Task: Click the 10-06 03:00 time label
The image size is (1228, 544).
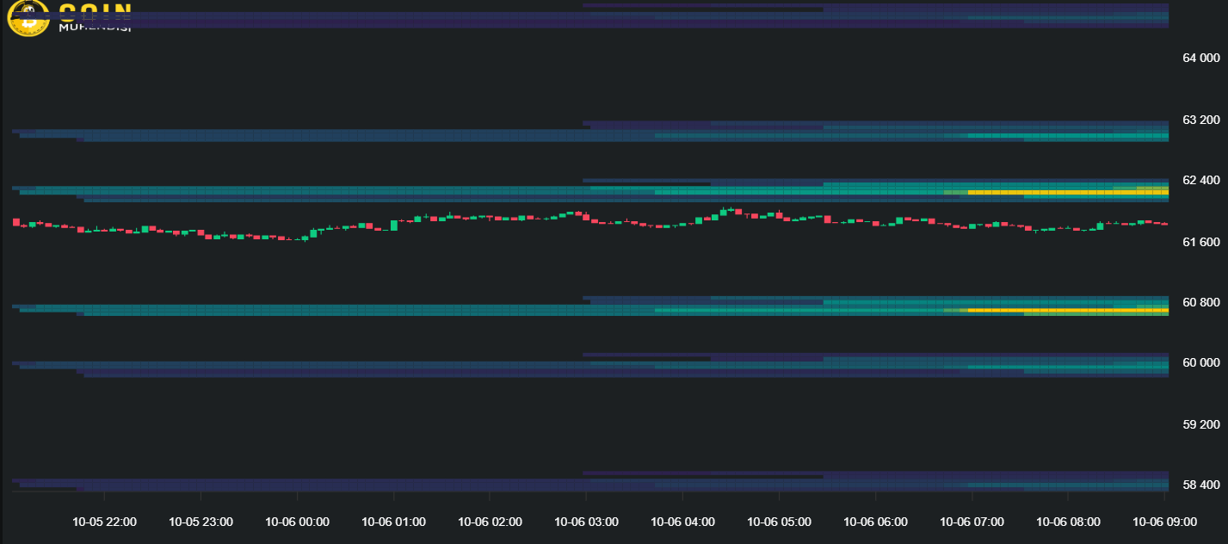Action: point(586,521)
